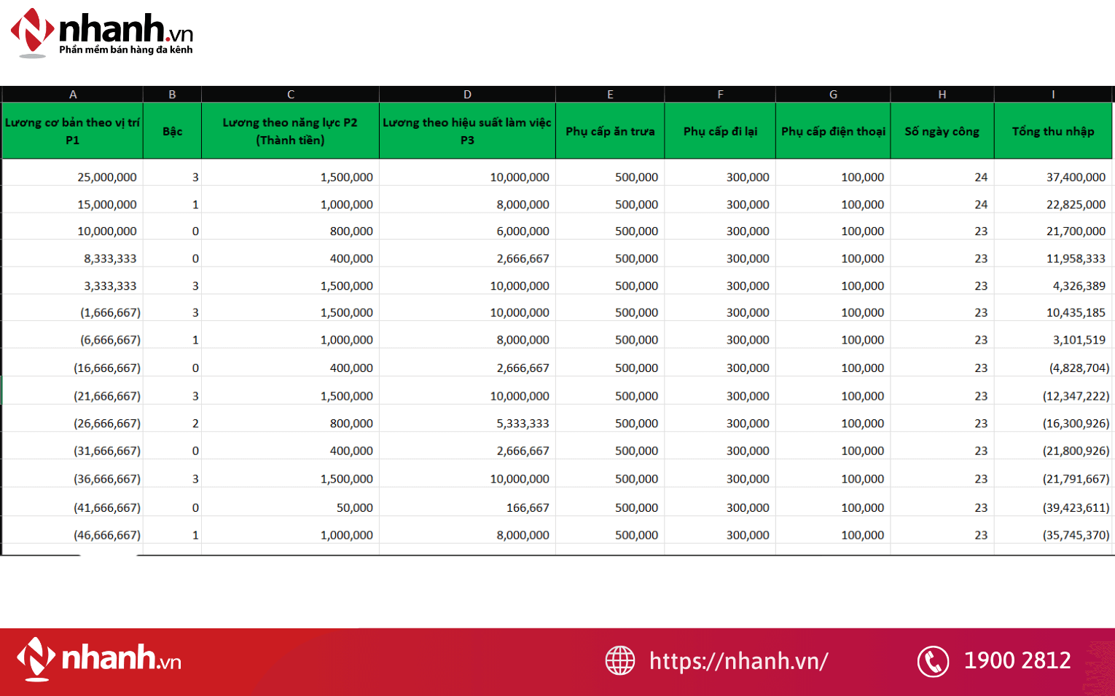Select column A header
The width and height of the screenshot is (1115, 696).
[x=73, y=95]
